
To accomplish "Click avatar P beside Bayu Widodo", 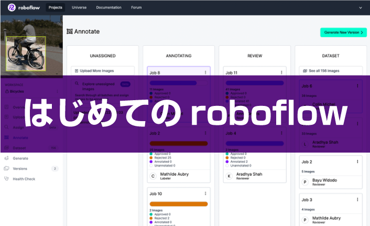I will pos(305,182).
